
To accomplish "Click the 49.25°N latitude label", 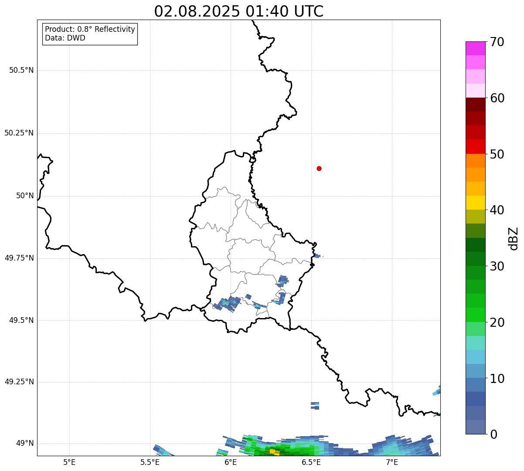I will [x=19, y=382].
